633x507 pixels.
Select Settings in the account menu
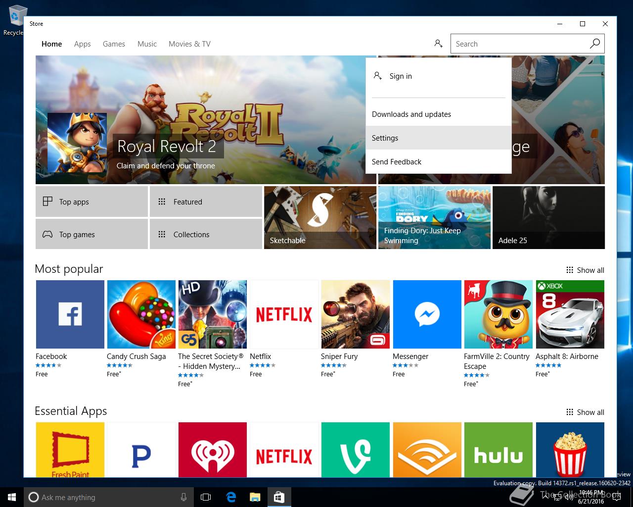(x=439, y=138)
